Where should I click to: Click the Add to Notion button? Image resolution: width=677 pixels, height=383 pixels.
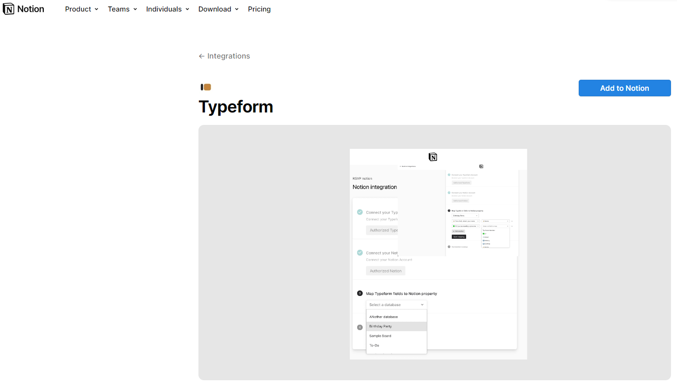(x=624, y=88)
